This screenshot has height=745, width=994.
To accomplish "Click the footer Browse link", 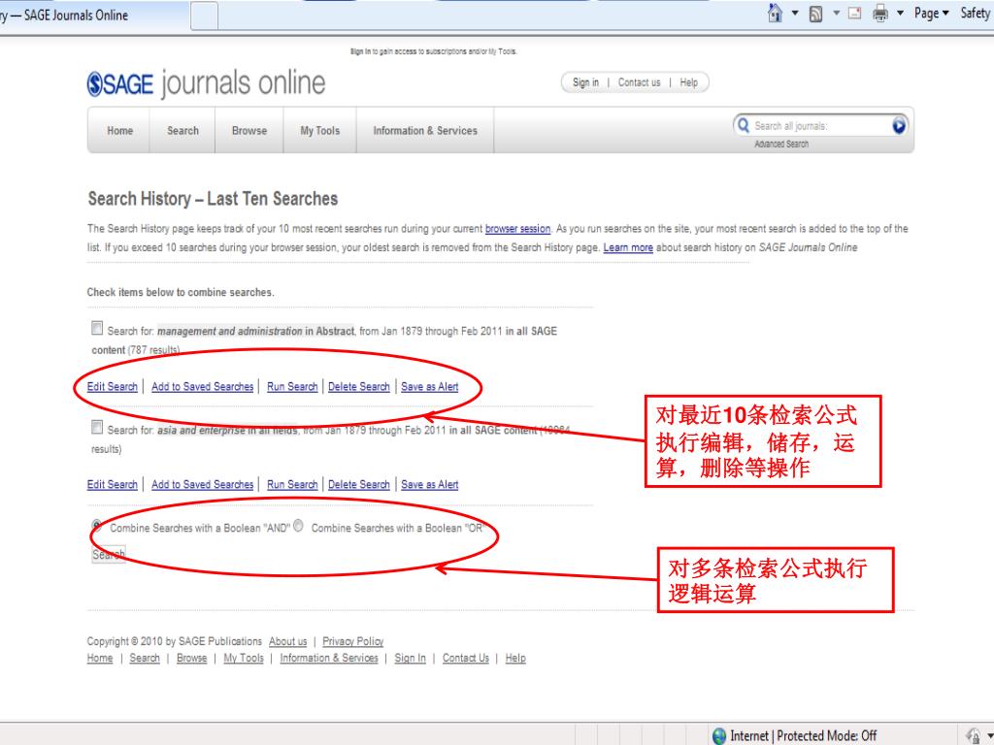I will click(191, 659).
